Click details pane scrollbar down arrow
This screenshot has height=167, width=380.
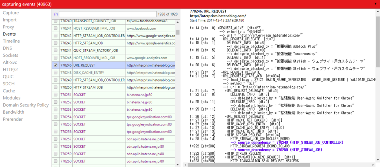[x=378, y=160]
